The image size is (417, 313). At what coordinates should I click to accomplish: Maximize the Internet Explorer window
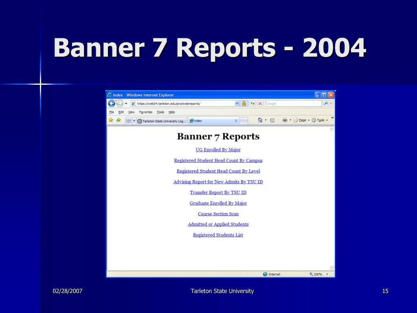tap(325, 95)
